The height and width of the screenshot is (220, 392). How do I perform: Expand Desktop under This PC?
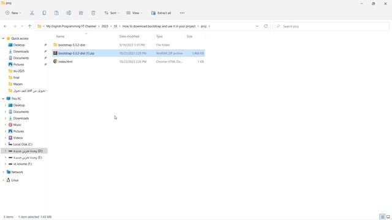[6, 105]
